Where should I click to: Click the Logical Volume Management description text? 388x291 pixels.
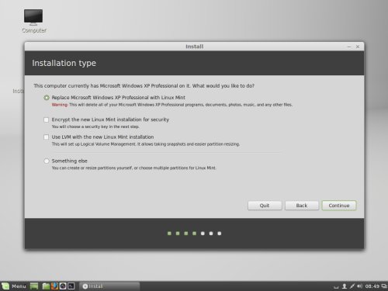pos(146,144)
